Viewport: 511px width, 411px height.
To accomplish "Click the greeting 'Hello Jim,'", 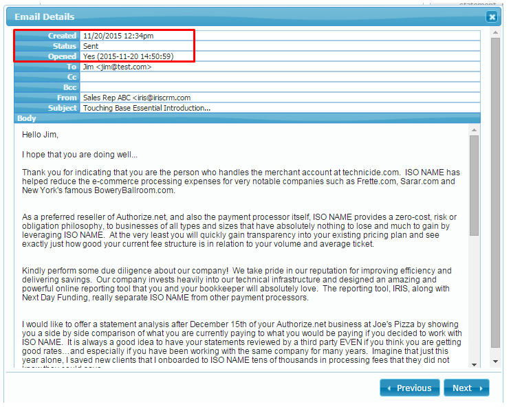I will [40, 135].
